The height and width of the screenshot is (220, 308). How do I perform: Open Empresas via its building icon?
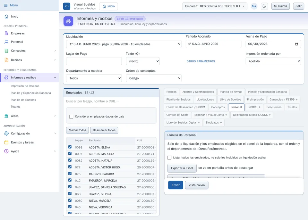tap(6, 33)
